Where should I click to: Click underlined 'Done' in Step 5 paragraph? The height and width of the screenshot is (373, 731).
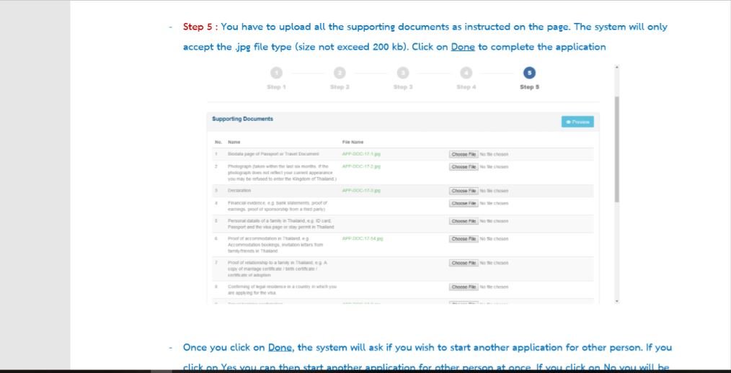[463, 47]
